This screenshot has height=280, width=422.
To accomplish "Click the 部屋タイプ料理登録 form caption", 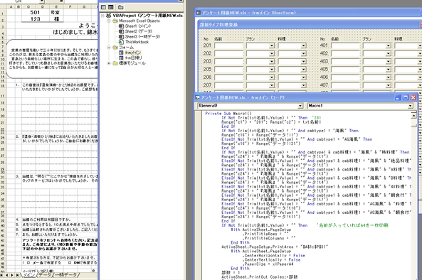I will [x=218, y=25].
